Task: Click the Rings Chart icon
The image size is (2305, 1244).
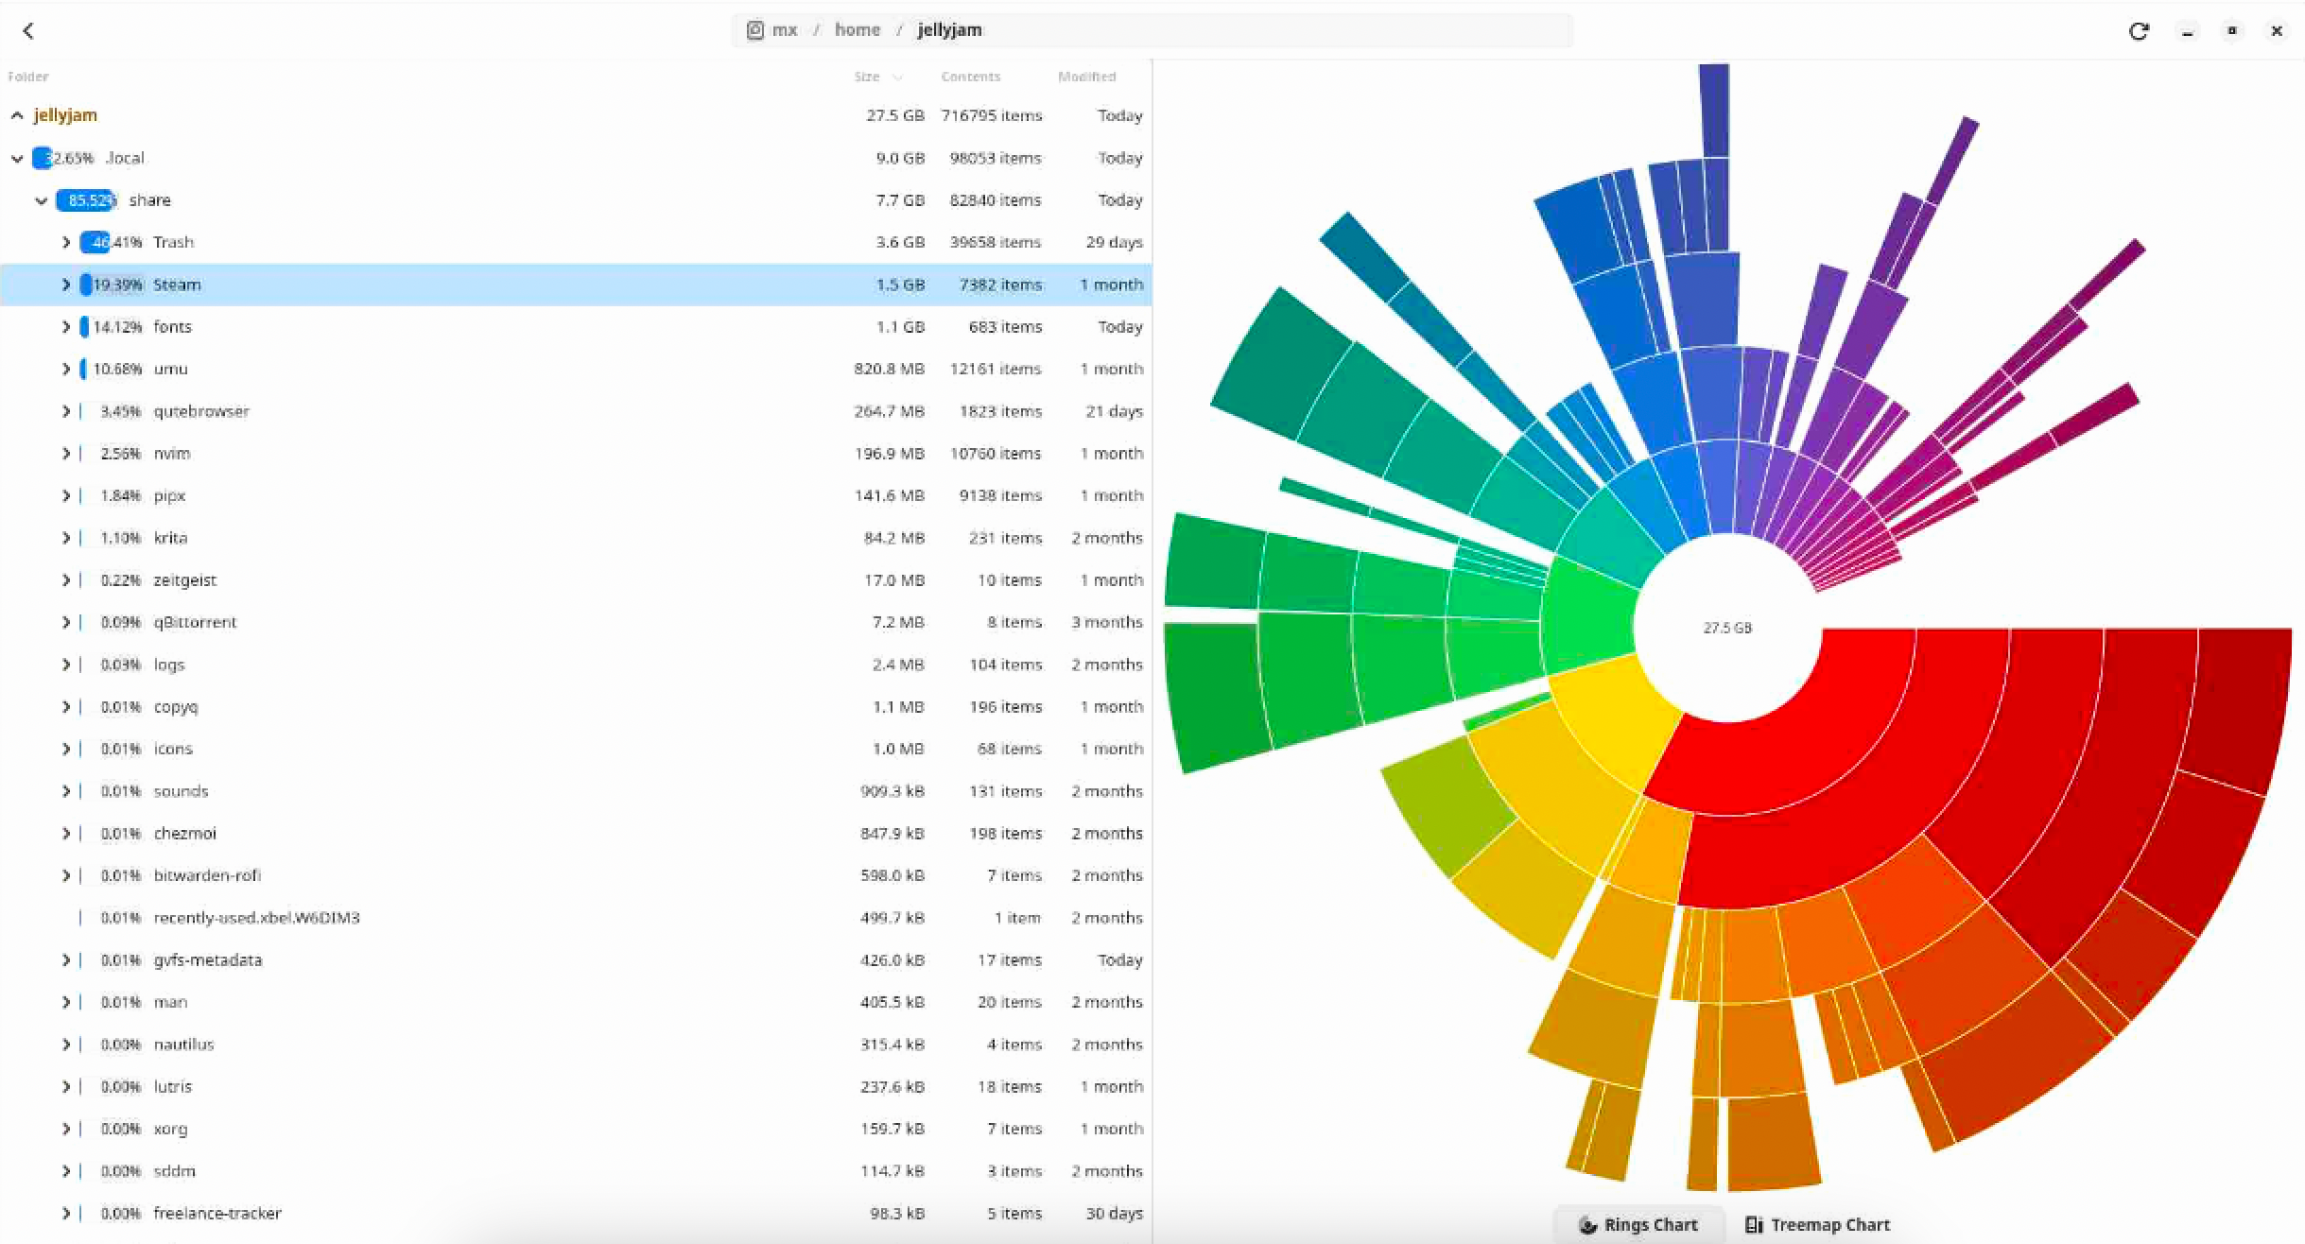Action: tap(1588, 1225)
